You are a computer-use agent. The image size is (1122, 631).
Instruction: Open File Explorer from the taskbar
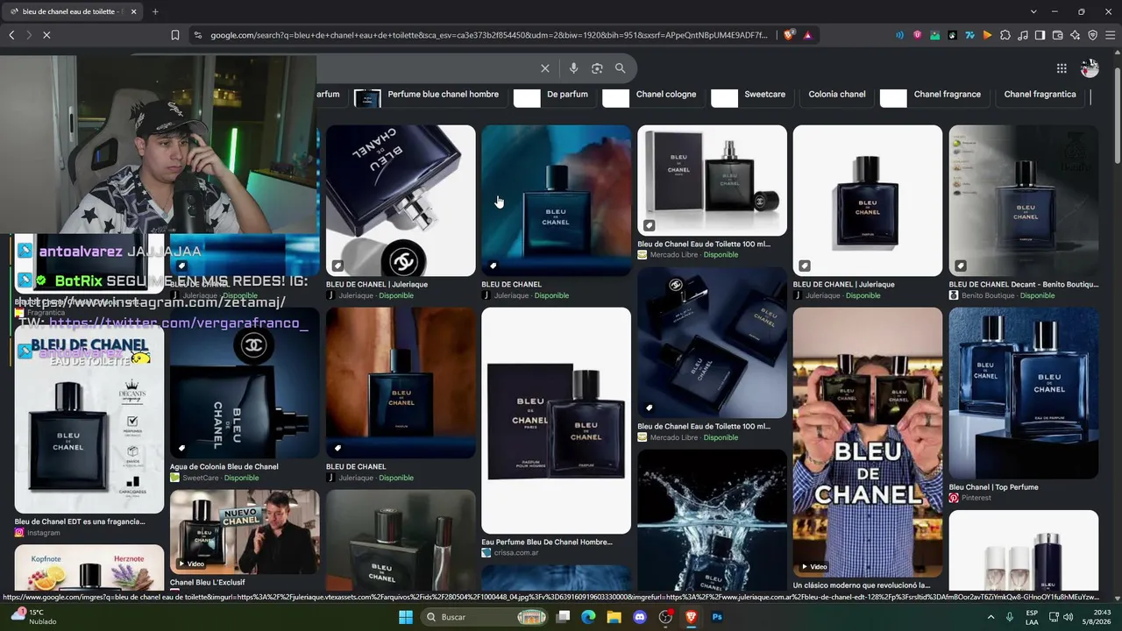[614, 617]
